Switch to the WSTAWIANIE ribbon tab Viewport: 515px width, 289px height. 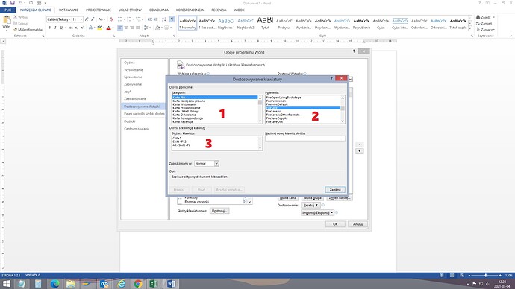(x=69, y=10)
